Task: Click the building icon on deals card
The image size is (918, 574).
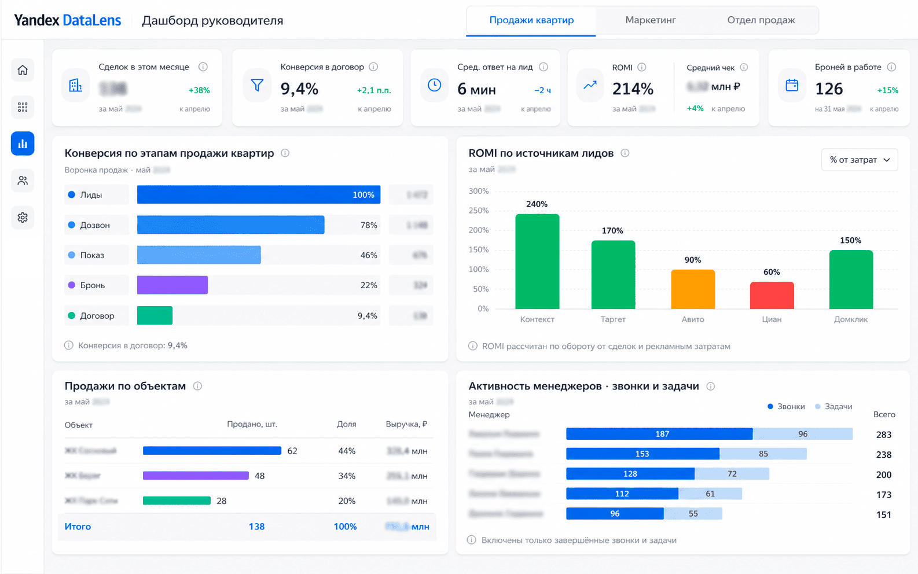Action: (x=76, y=86)
